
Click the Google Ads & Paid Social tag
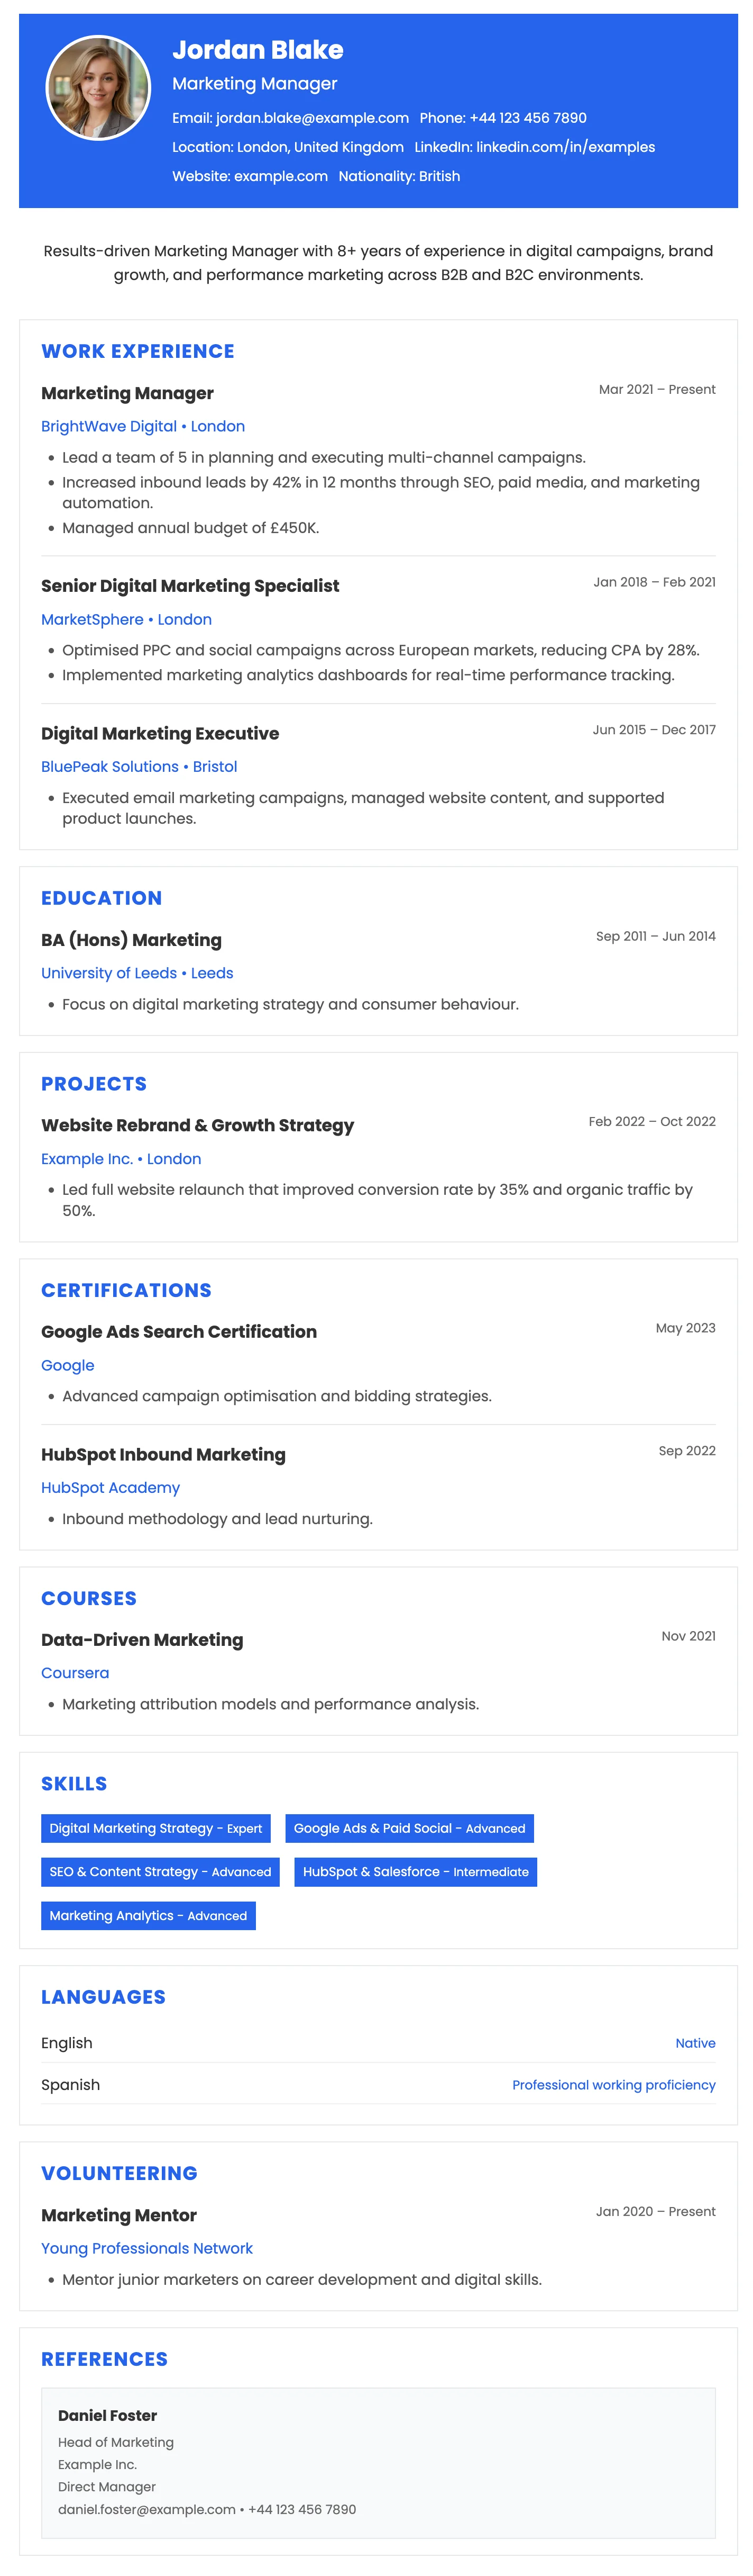tap(409, 1828)
